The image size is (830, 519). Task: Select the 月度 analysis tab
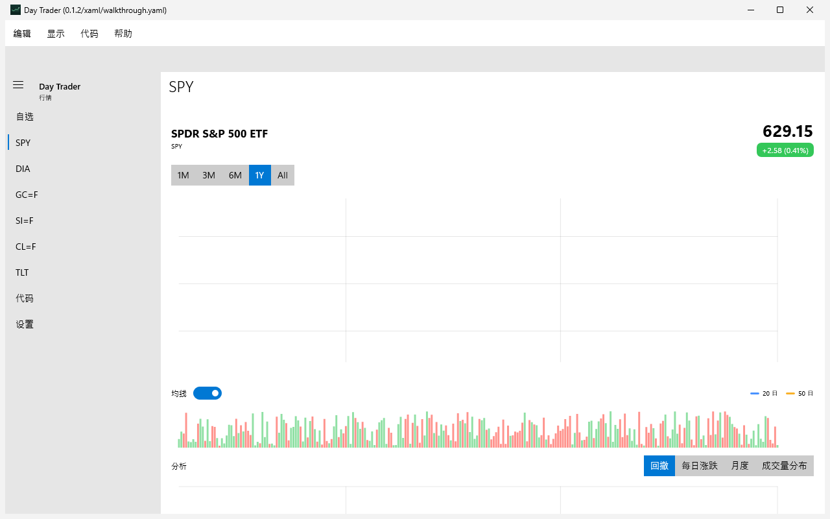pos(740,466)
